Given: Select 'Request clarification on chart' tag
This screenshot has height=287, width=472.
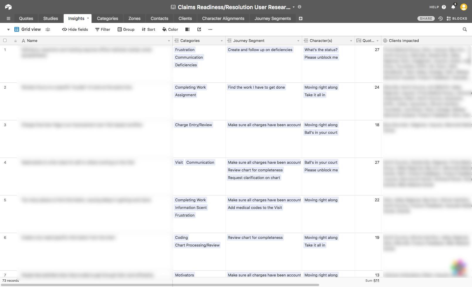Looking at the screenshot, I should click(254, 178).
